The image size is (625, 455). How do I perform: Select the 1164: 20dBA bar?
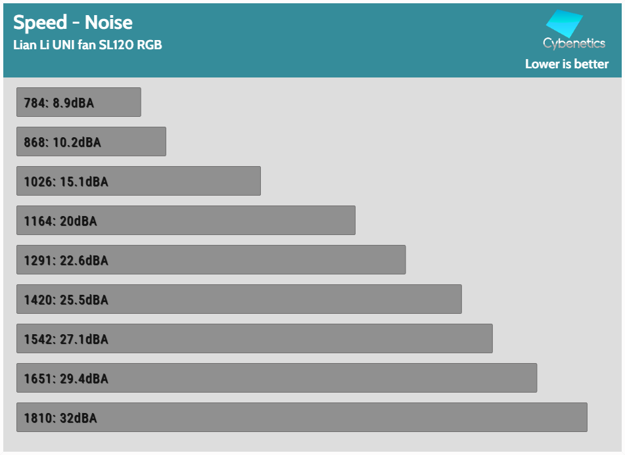coord(186,221)
